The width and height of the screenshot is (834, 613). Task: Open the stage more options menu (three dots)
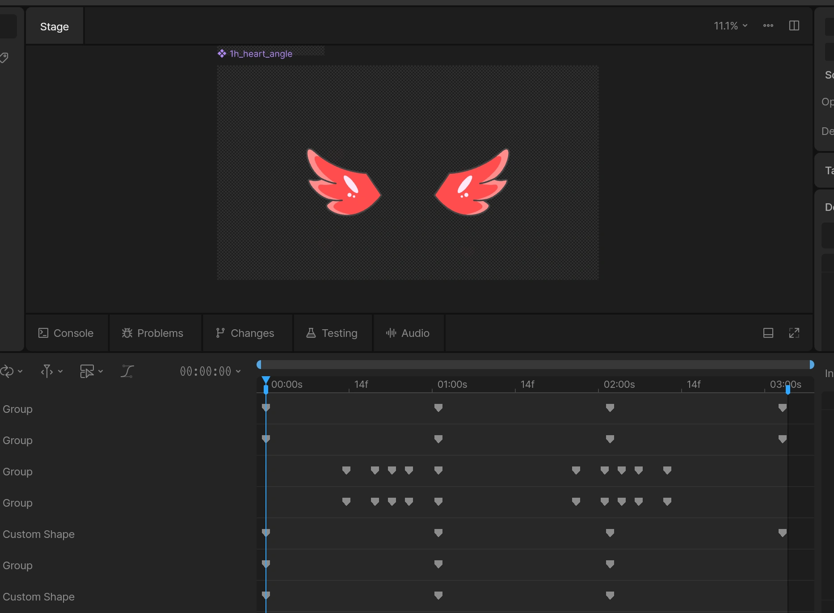[x=768, y=25]
